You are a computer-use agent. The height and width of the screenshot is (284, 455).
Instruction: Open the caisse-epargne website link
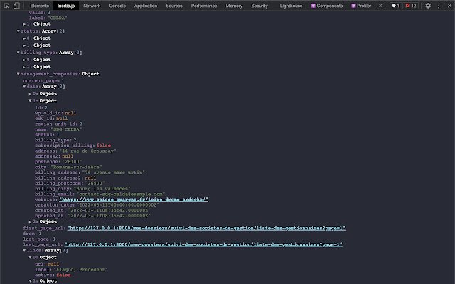pyautogui.click(x=134, y=200)
